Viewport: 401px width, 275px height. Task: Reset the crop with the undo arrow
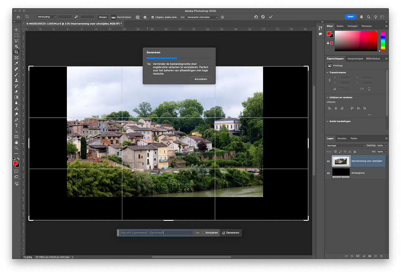point(256,17)
